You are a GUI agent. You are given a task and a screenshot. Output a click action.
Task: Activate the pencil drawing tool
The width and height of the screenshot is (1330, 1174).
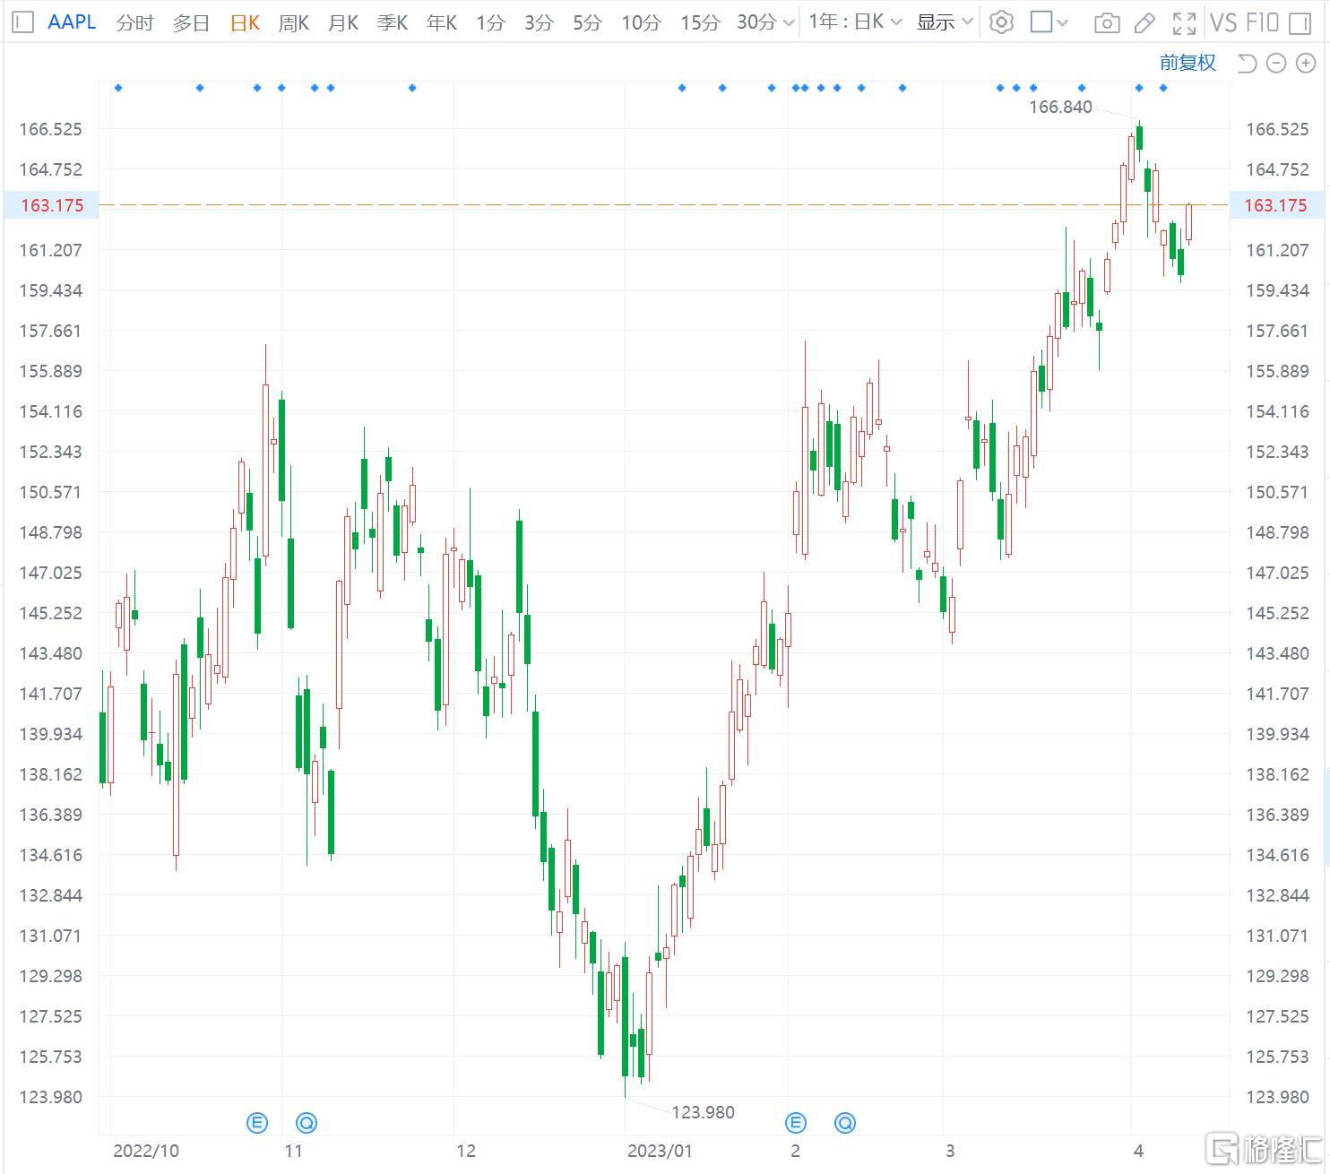pos(1144,23)
